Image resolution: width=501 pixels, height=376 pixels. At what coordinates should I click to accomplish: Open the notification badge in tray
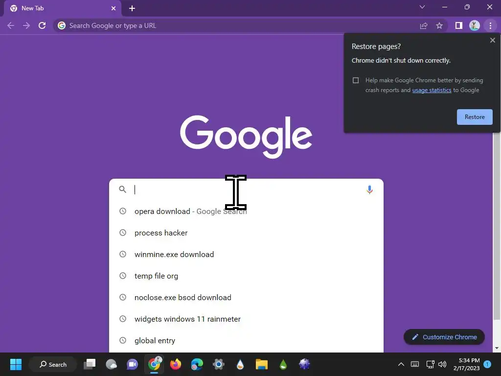487,364
